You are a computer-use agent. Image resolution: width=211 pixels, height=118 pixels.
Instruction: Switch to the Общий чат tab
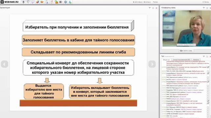pyautogui.click(x=166, y=60)
